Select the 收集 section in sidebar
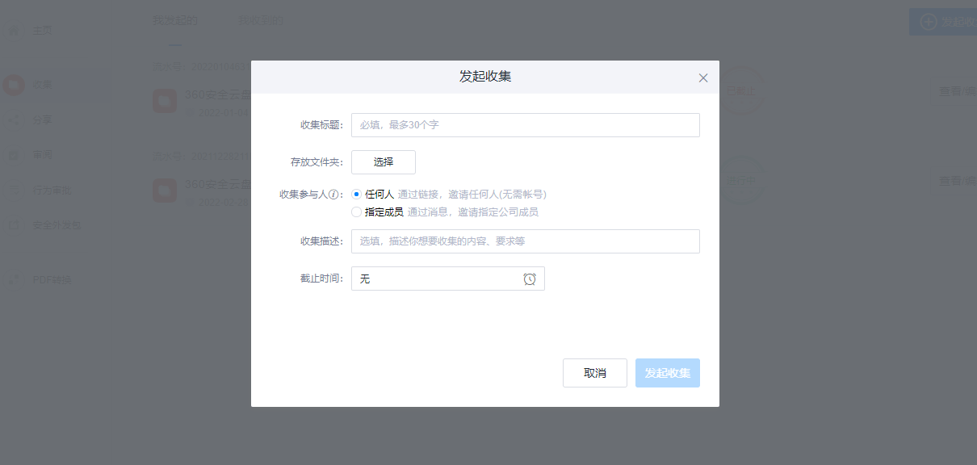This screenshot has width=977, height=465. tap(36, 83)
